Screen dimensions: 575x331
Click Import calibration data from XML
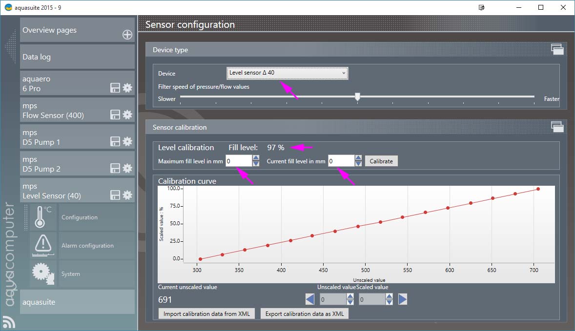[206, 313]
